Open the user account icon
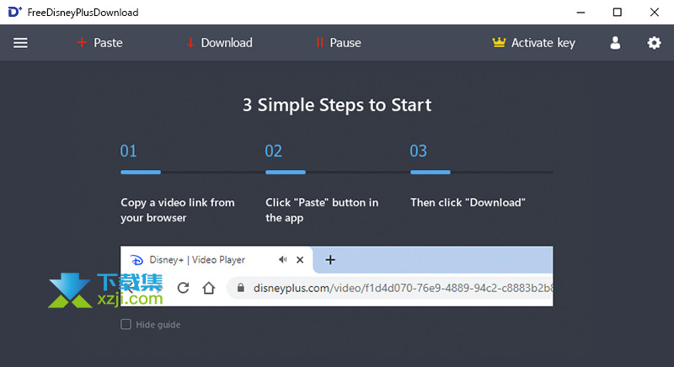 615,43
